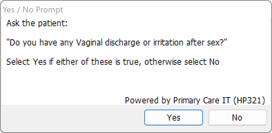
Task: Click 'Primary Care IT' text
Action: [x=202, y=100]
